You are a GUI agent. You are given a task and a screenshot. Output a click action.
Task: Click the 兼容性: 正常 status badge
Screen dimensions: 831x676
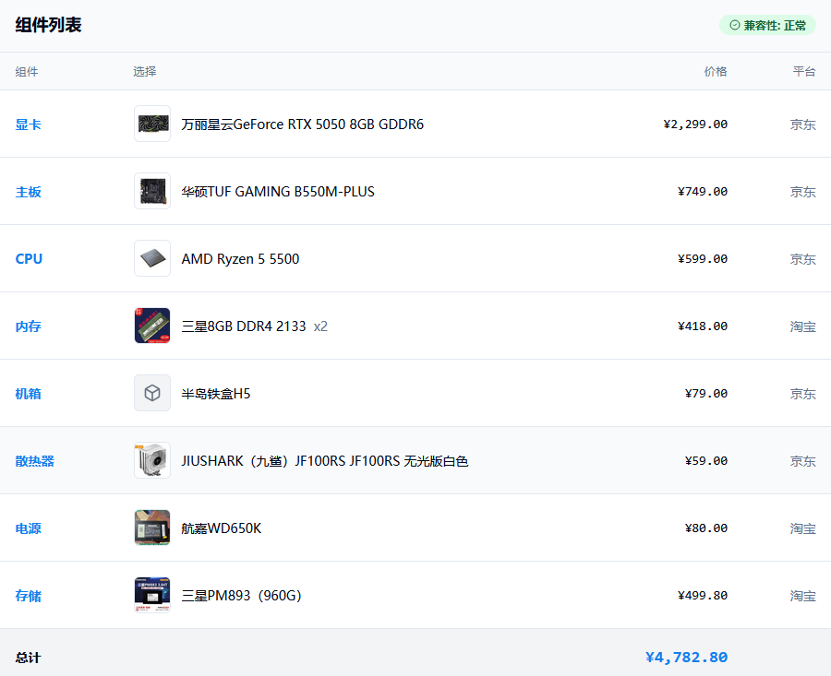[767, 25]
